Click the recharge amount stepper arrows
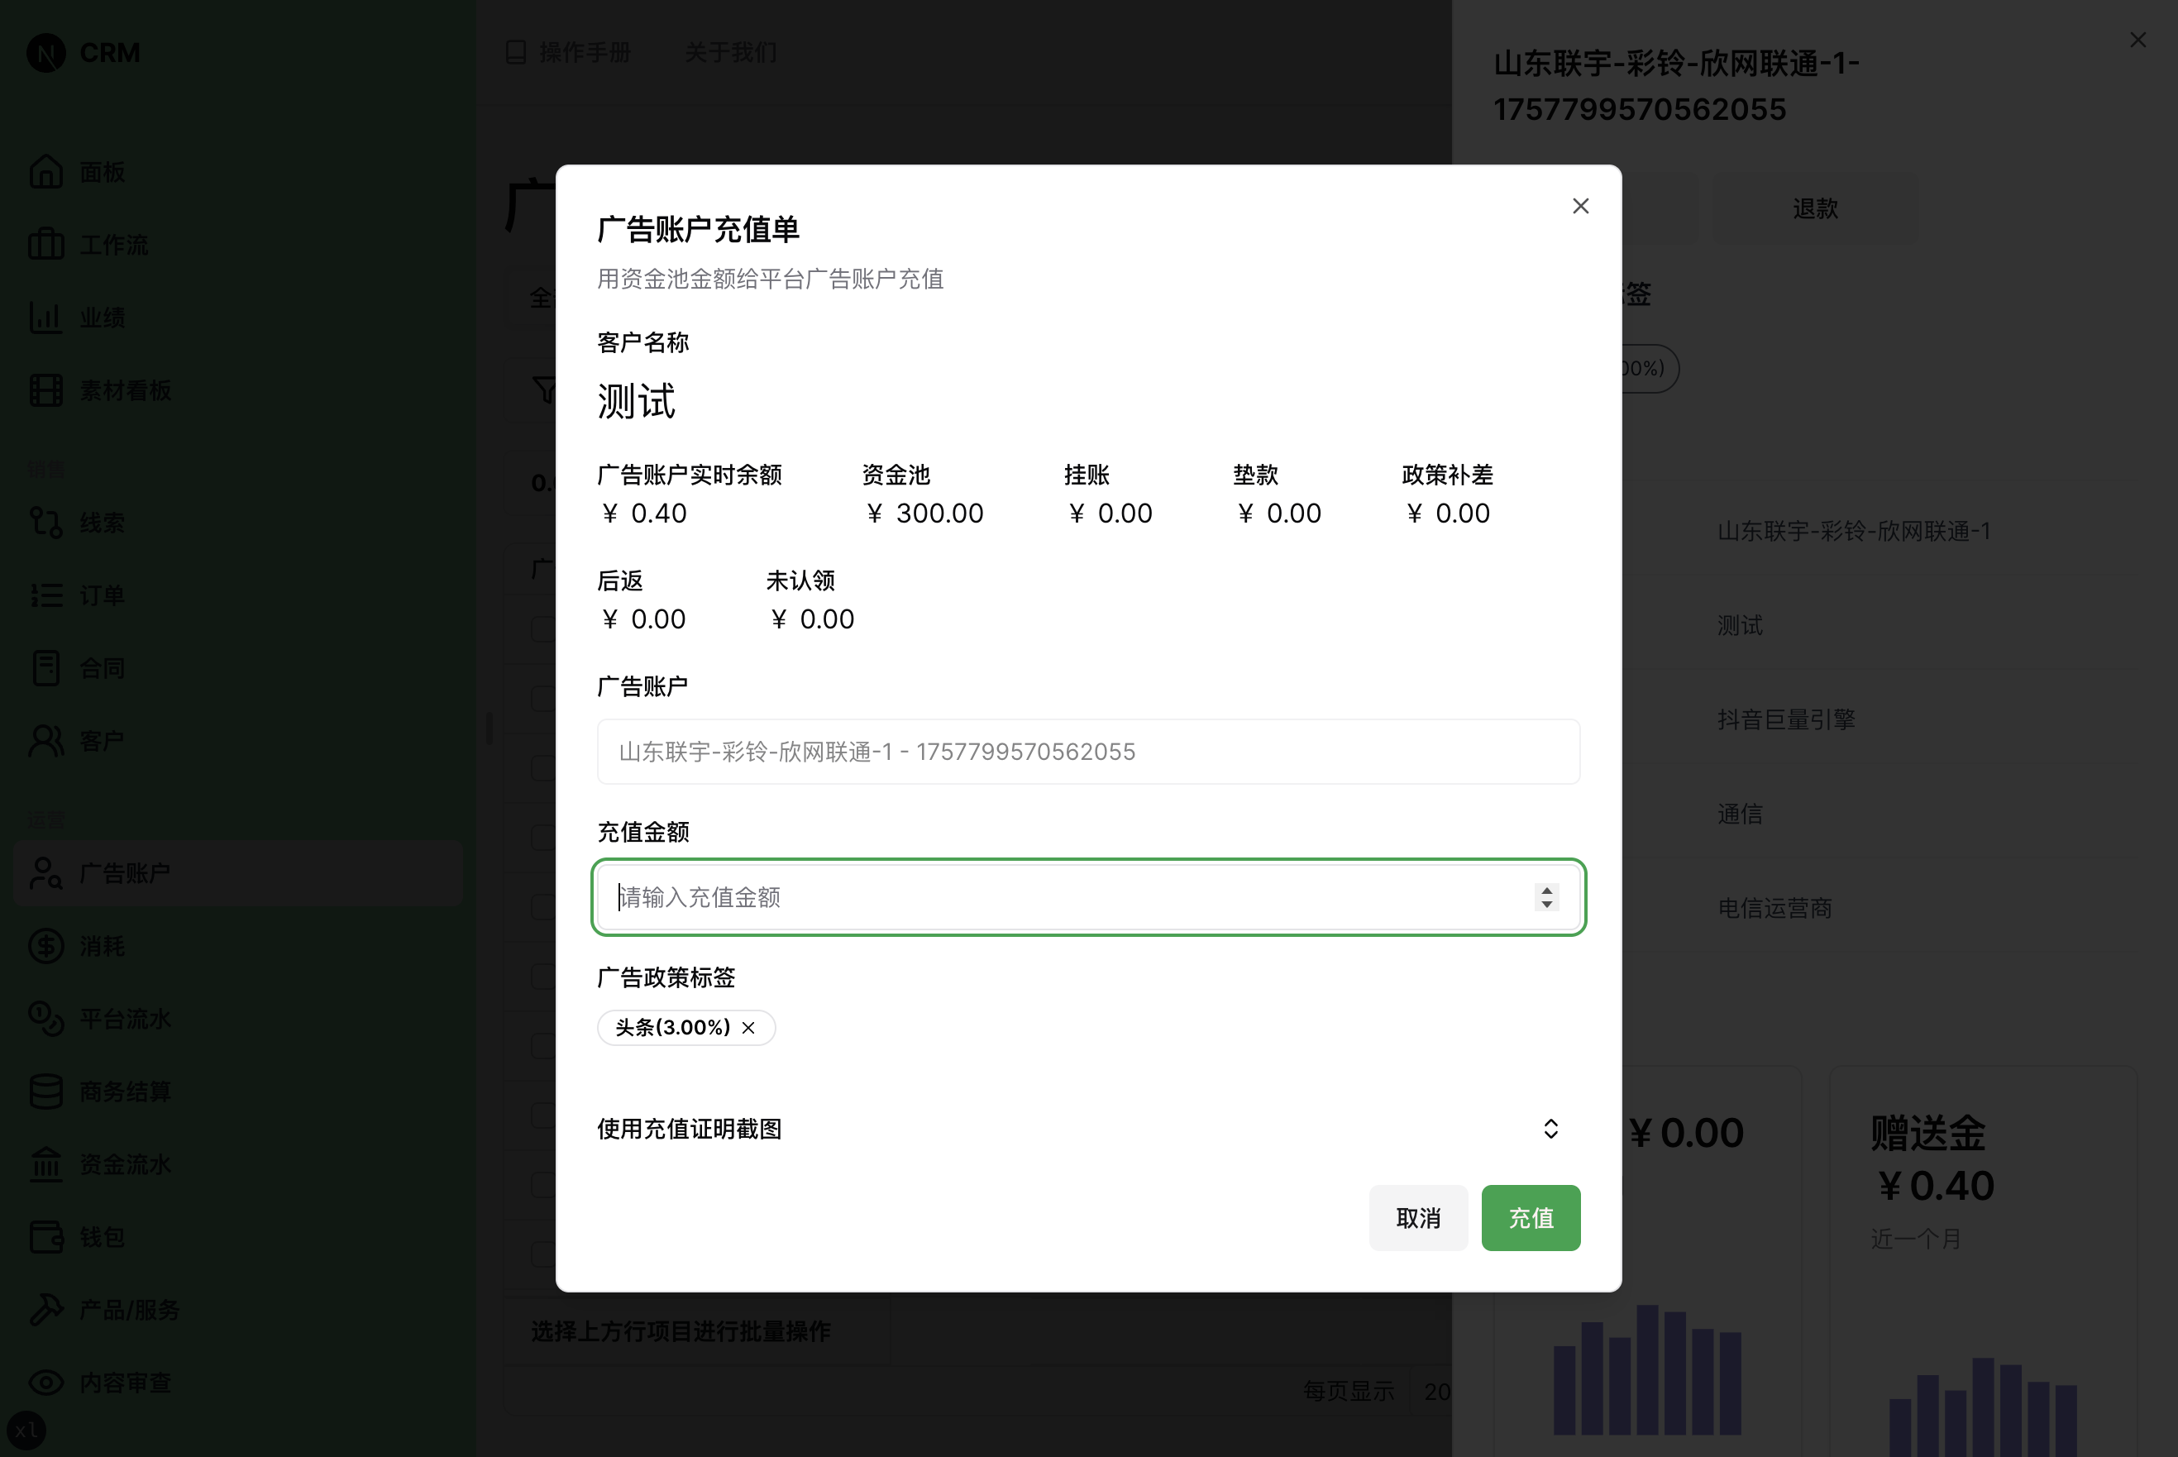The height and width of the screenshot is (1457, 2178). click(1545, 896)
